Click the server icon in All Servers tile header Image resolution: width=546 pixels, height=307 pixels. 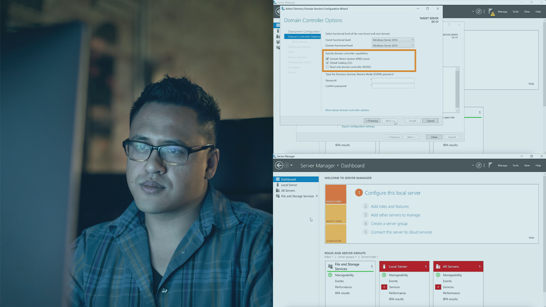(x=438, y=266)
